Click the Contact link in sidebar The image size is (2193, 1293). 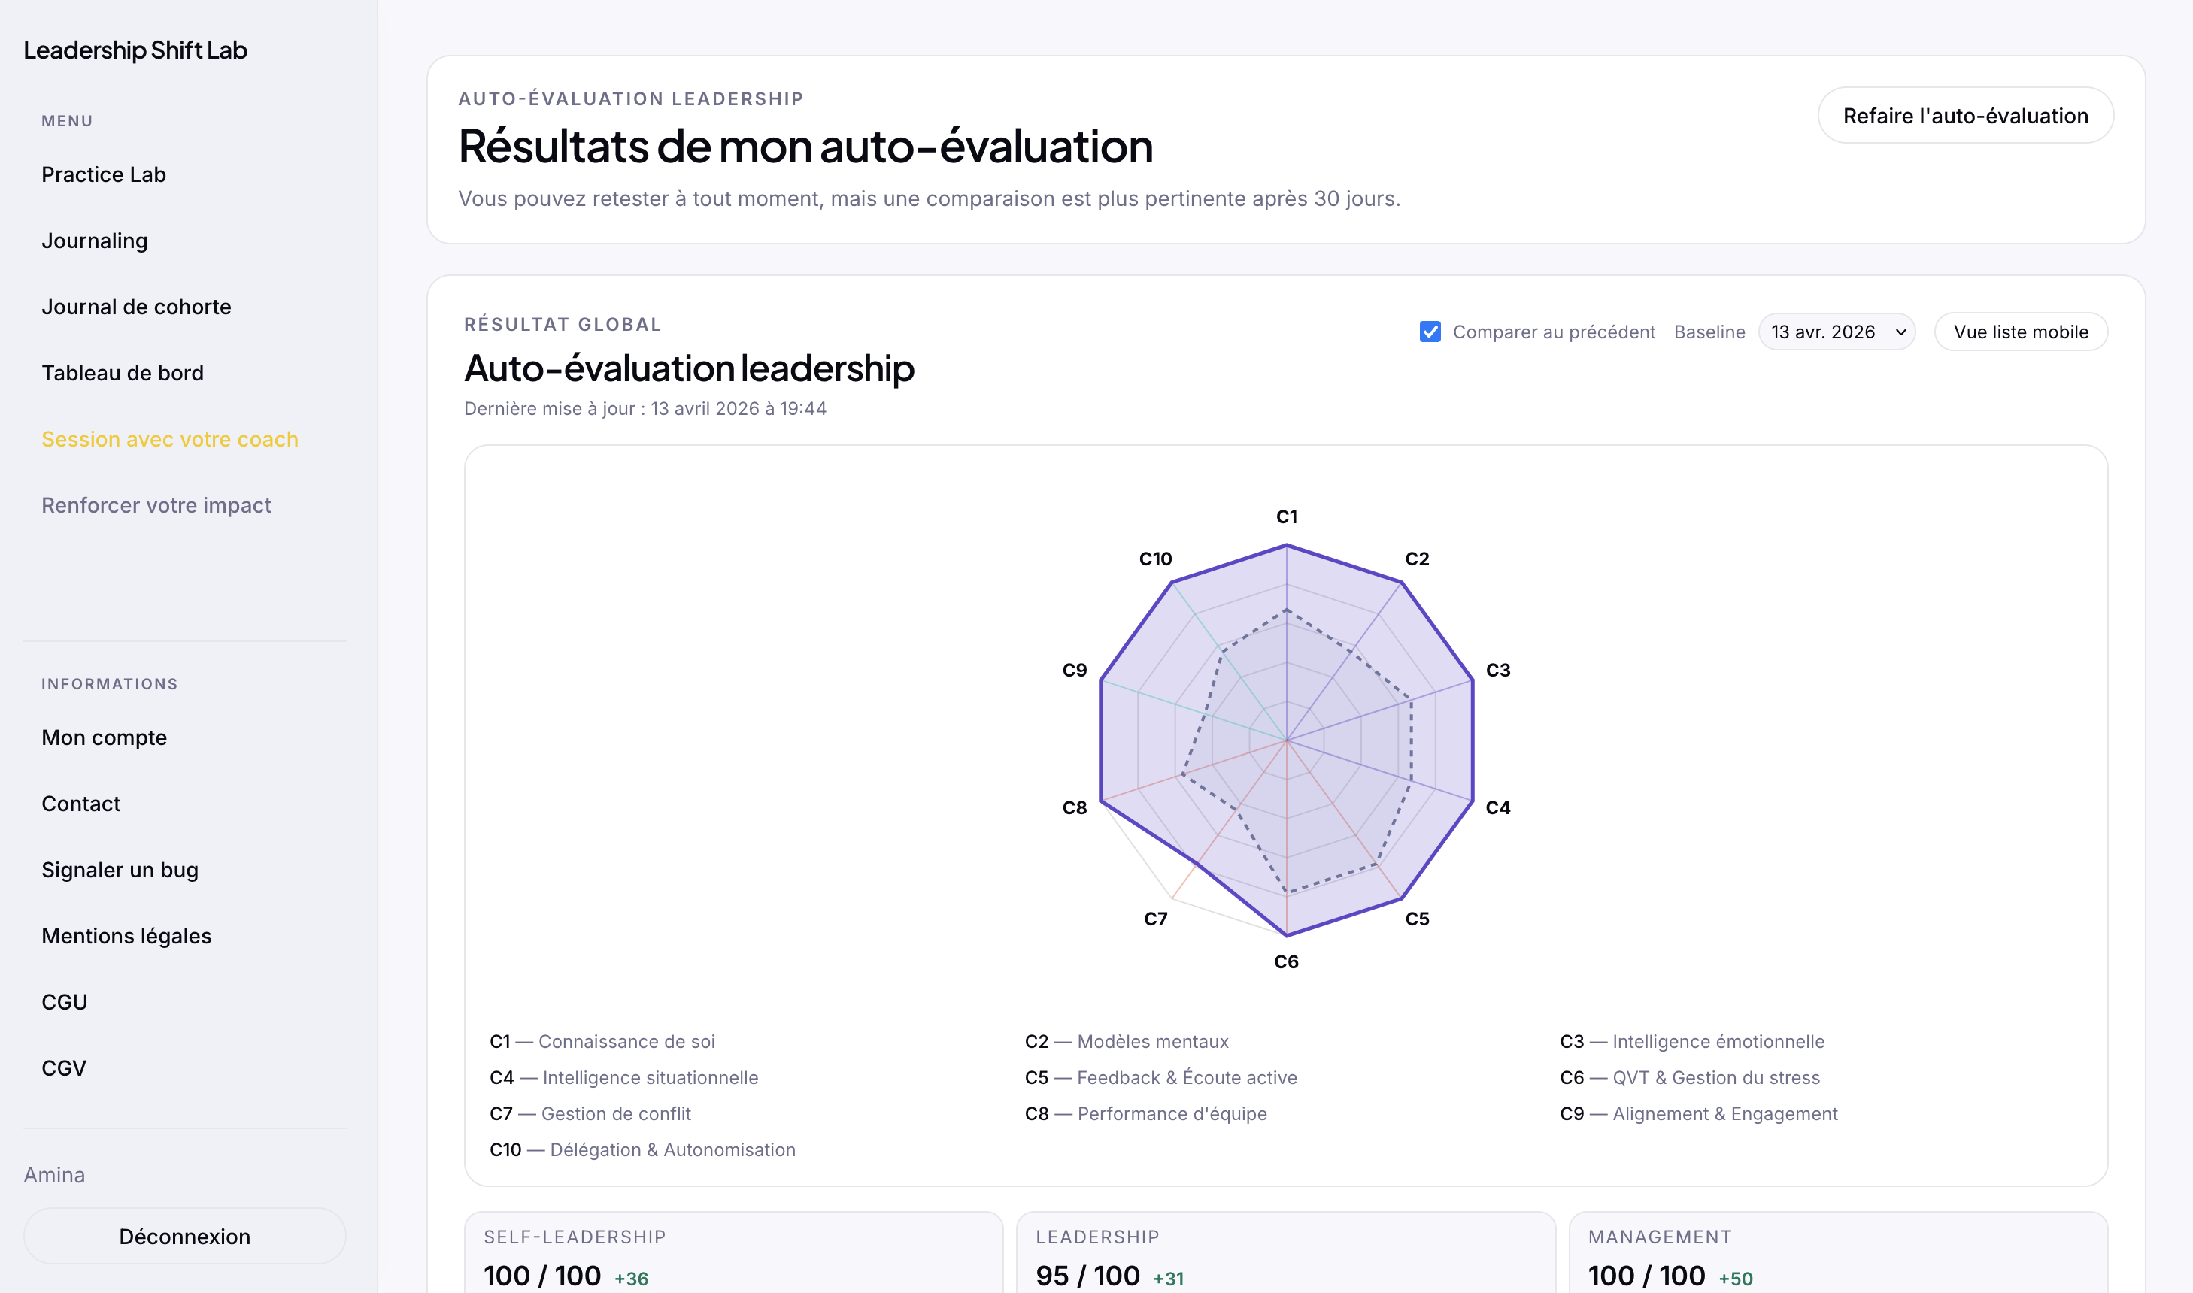81,804
